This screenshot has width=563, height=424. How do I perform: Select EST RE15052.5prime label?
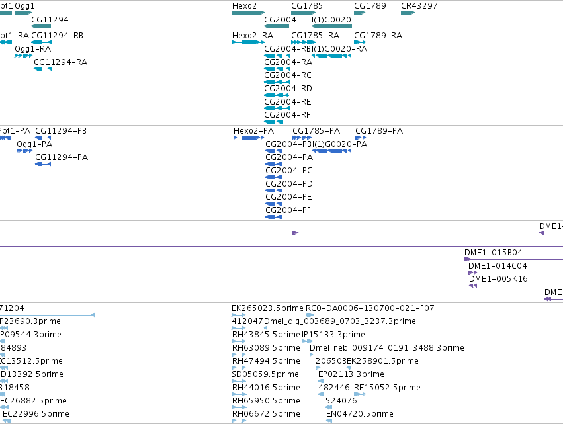[x=387, y=388]
